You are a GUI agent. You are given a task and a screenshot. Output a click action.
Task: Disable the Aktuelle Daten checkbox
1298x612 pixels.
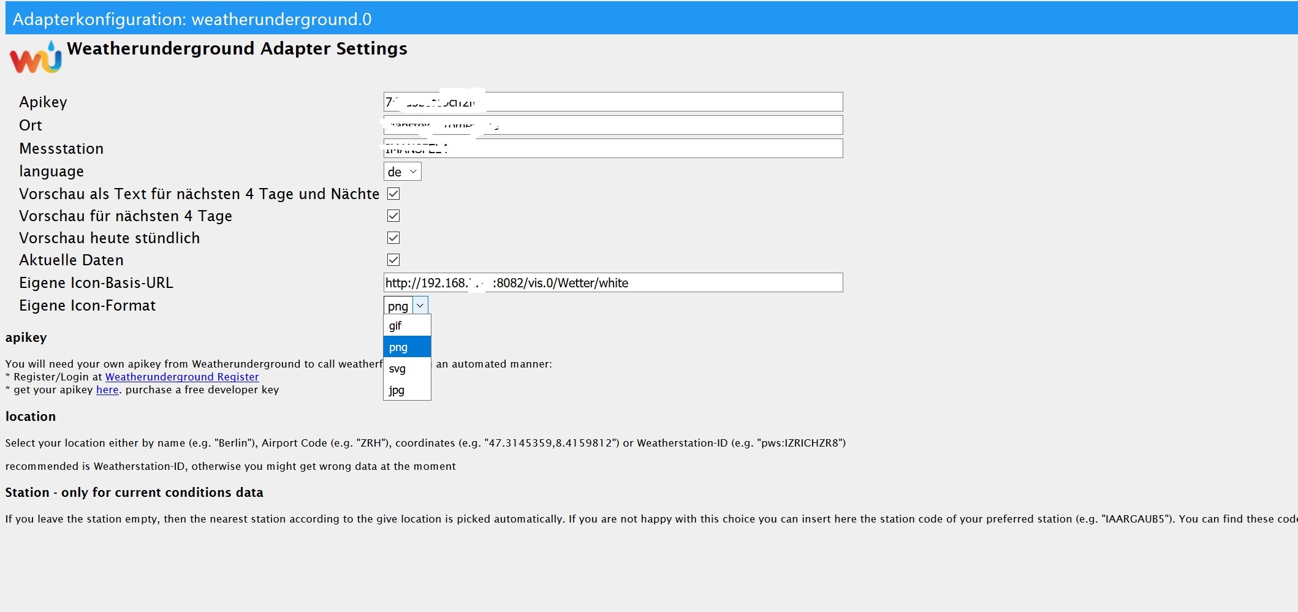tap(393, 260)
